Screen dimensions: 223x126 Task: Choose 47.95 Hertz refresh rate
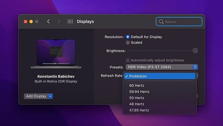coord(160,110)
